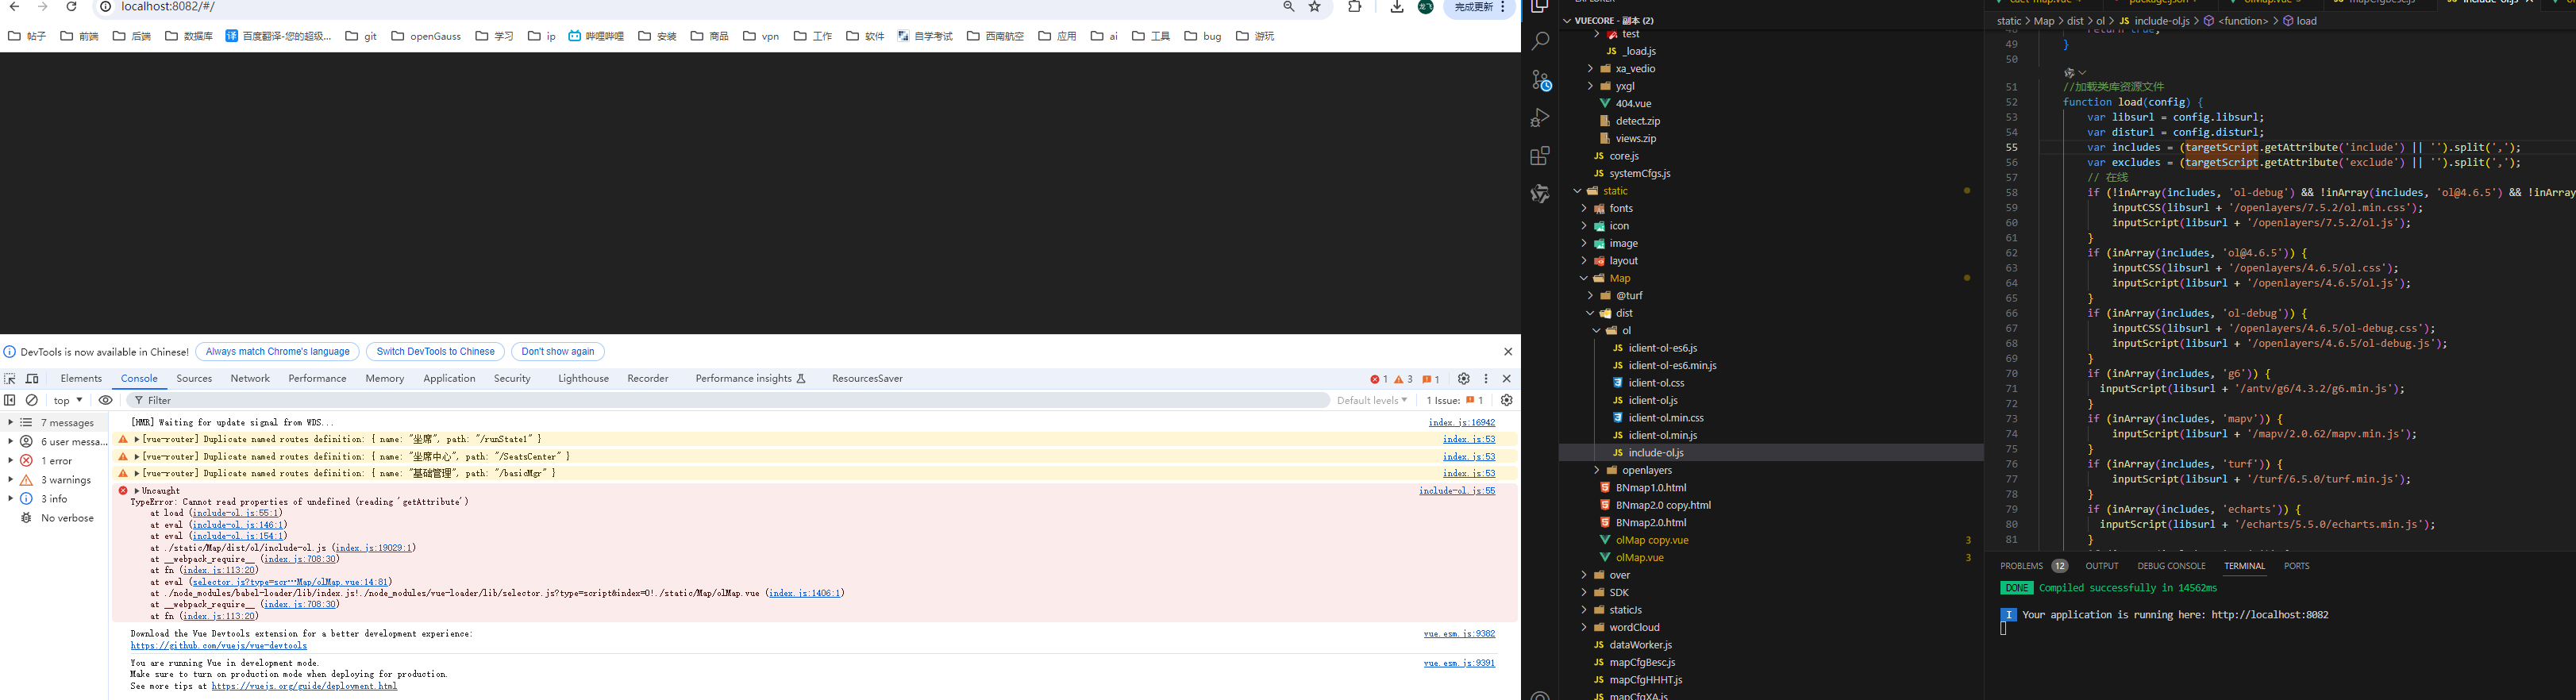Switch to the Elements tab
Screen dimensions: 2576x700
[81, 379]
